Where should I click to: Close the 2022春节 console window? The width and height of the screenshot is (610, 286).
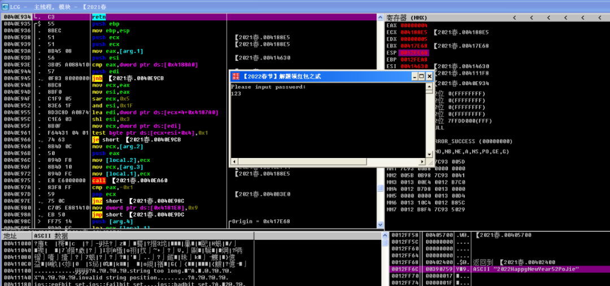coord(429,76)
